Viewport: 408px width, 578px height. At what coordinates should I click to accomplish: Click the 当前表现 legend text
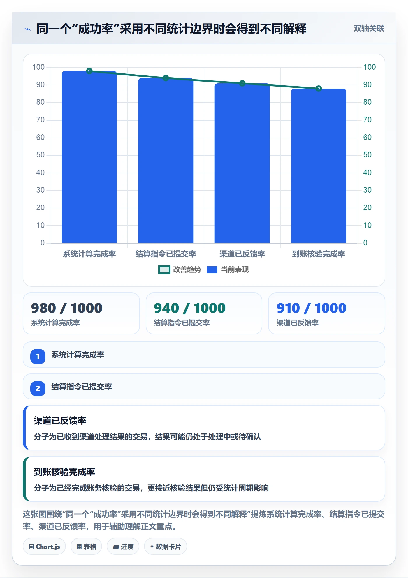pyautogui.click(x=235, y=270)
